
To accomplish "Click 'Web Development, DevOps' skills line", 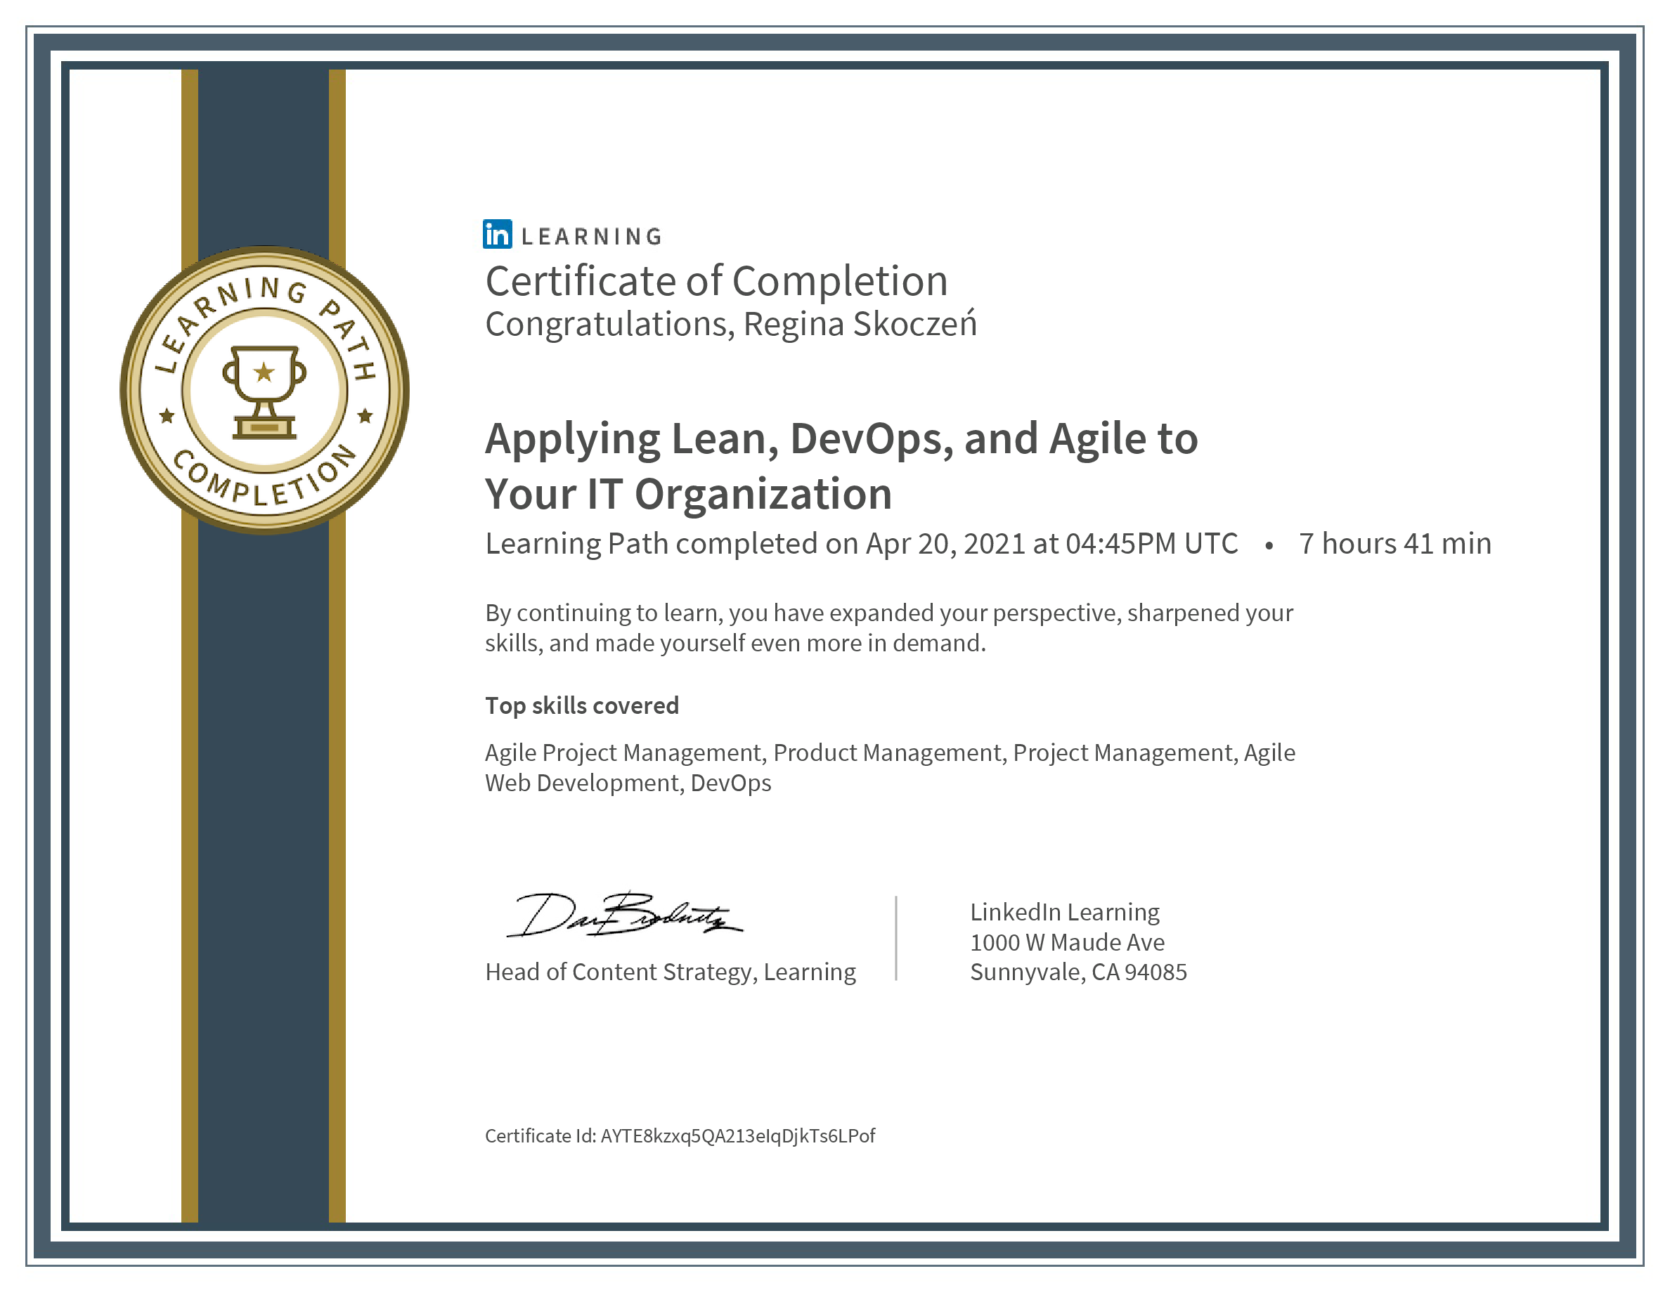I will (x=628, y=783).
